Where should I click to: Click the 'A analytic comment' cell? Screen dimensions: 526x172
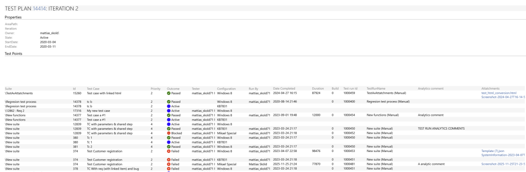click(x=431, y=164)
